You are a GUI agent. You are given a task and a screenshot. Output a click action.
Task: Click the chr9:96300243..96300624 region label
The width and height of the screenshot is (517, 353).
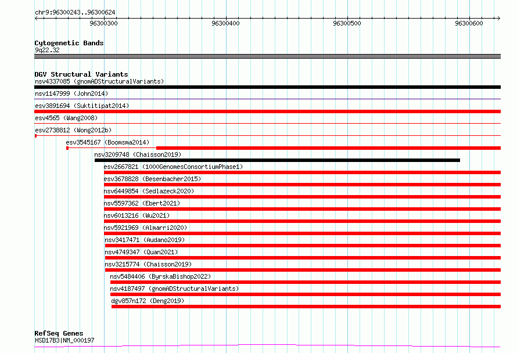coord(75,13)
